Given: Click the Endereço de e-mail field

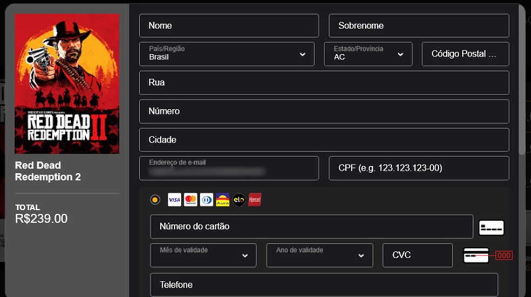Looking at the screenshot, I should click(229, 168).
